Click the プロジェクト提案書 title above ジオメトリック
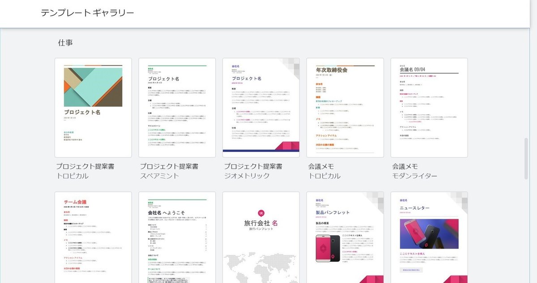 [253, 166]
